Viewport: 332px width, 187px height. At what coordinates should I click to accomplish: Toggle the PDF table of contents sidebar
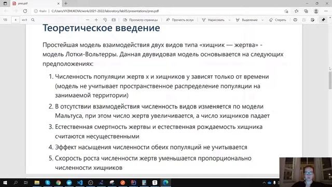tap(5, 20)
